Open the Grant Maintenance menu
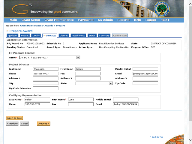Image resolution: width=192 pixels, height=144 pixels. pos(59,20)
